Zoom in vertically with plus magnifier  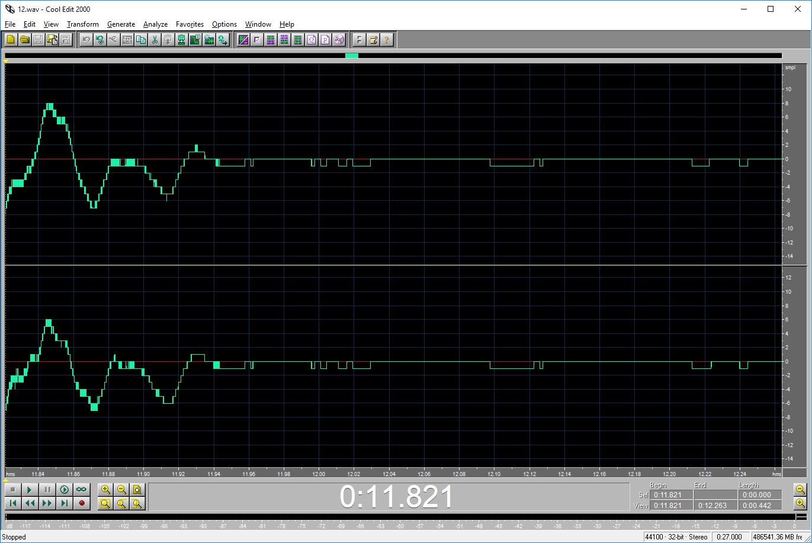point(800,503)
